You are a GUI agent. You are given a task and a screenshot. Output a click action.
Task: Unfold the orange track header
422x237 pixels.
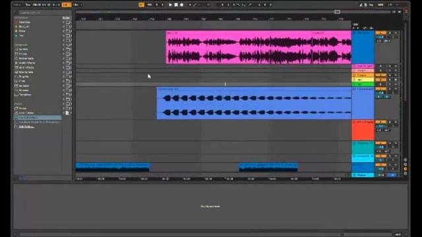pos(355,75)
